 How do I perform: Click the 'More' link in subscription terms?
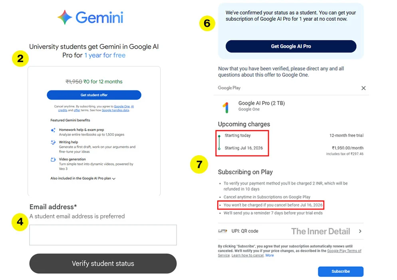tap(270, 256)
